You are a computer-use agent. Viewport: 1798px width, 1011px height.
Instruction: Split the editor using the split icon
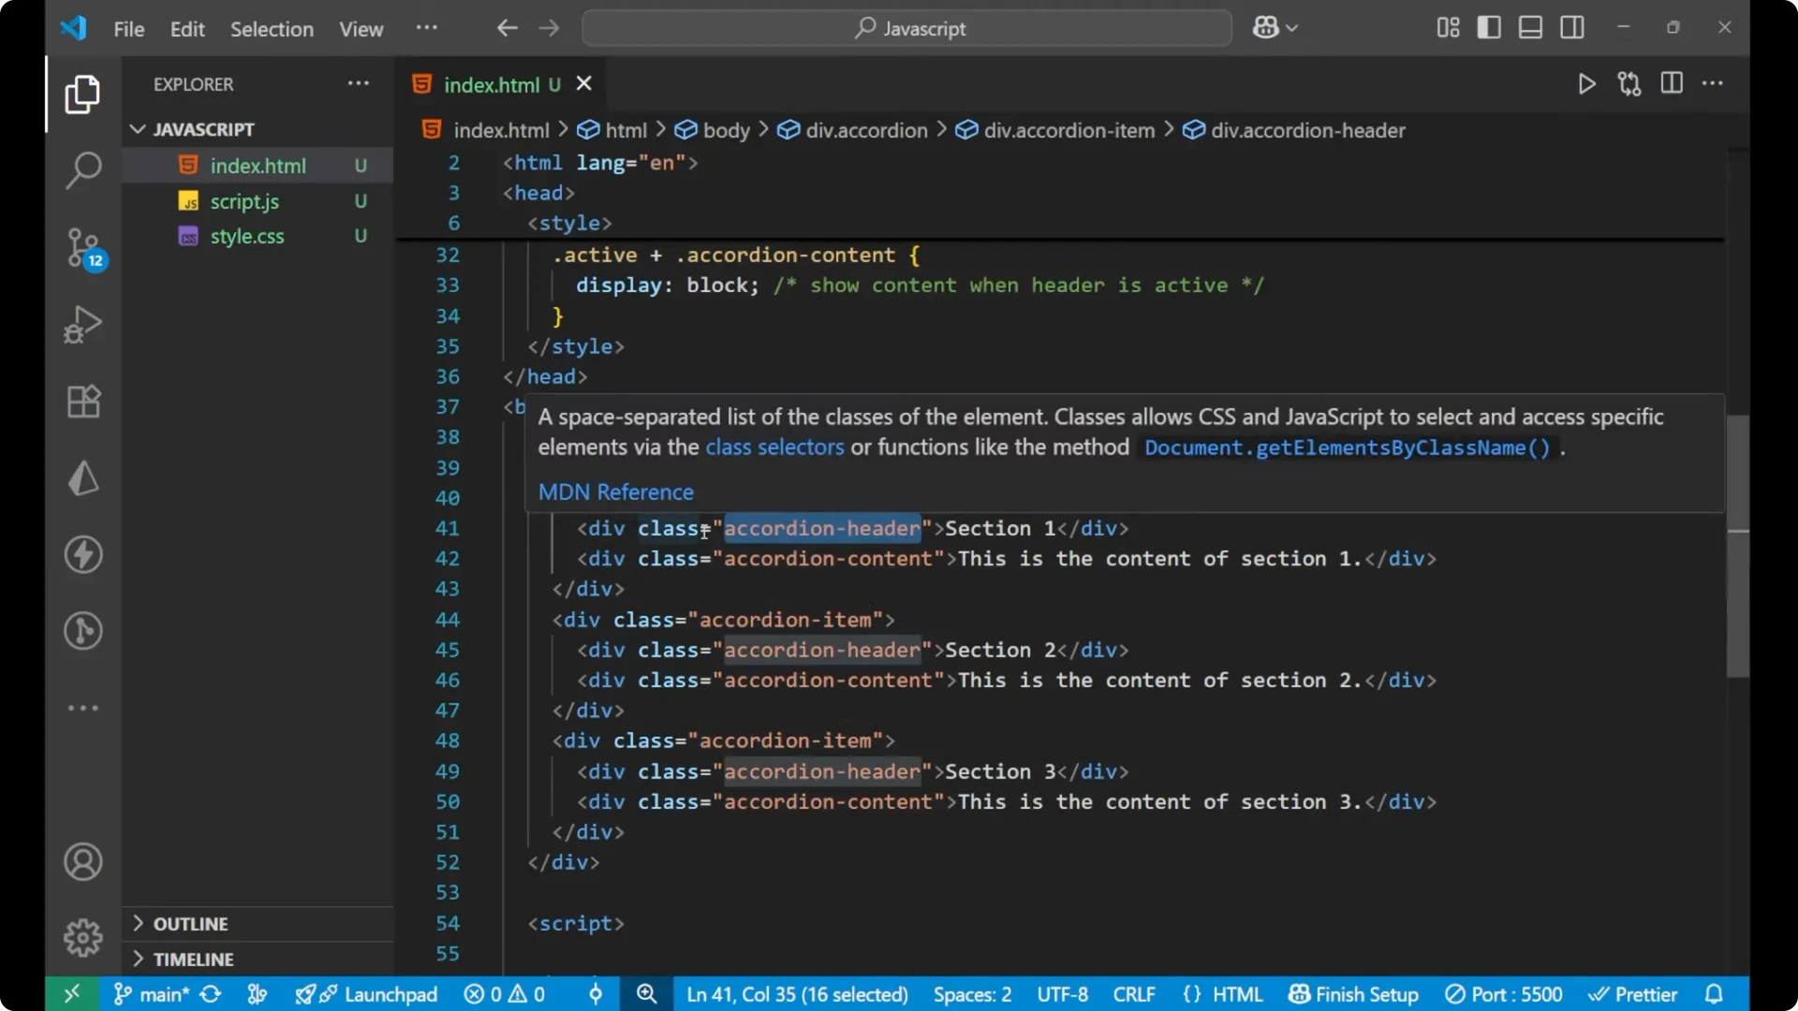(x=1672, y=83)
